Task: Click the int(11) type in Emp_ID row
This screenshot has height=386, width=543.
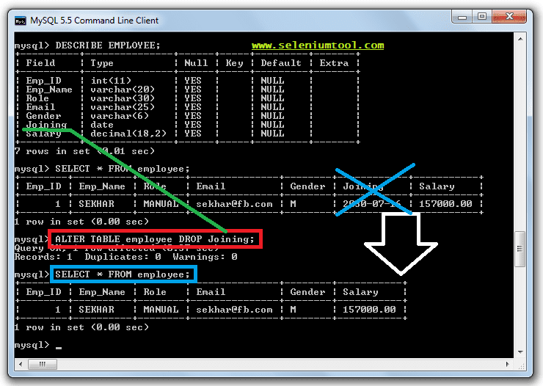Action: [x=110, y=81]
